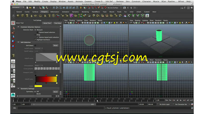Click the open scene folder icon
This screenshot has width=204, height=114.
tap(30, 8)
